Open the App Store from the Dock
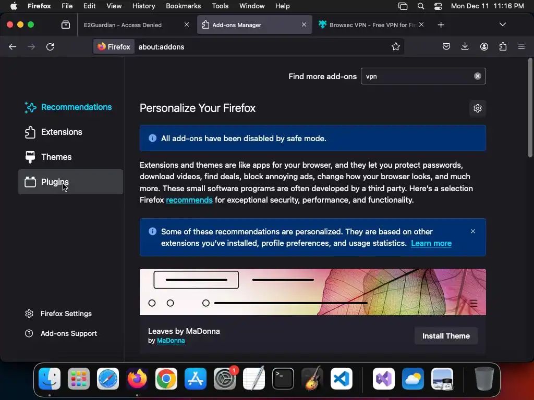Screen dimensions: 534x400 click(x=196, y=379)
